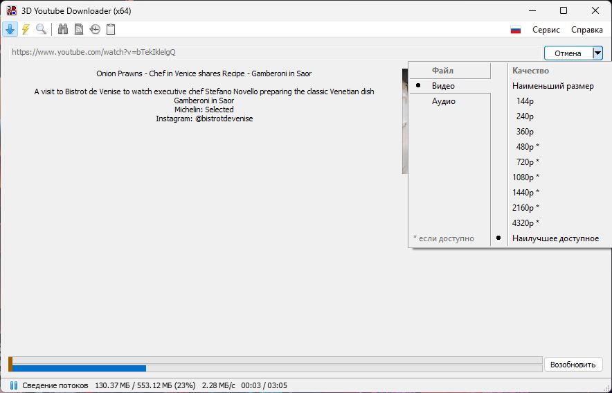Select 4320p quality option
This screenshot has width=612, height=393.
[525, 223]
